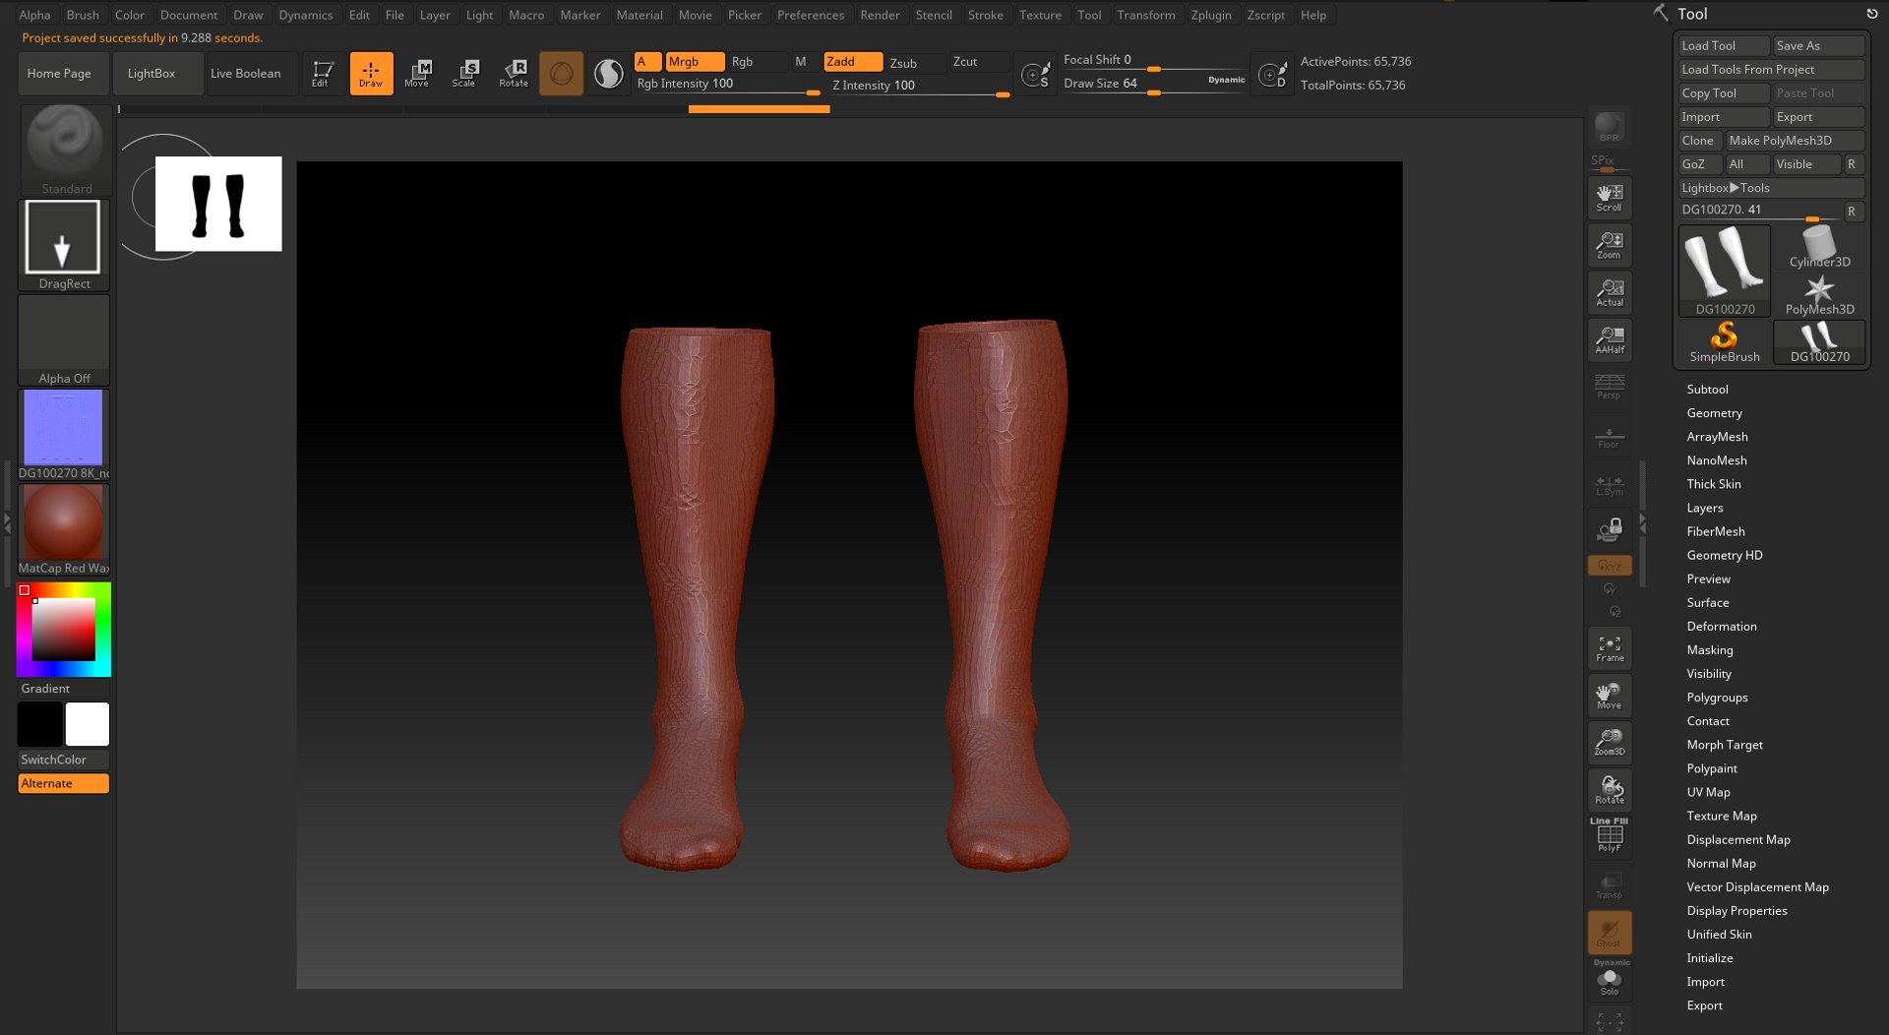Select the Cylinder3D tool thumbnail
Viewport: 1889px width, 1035px height.
1819,248
